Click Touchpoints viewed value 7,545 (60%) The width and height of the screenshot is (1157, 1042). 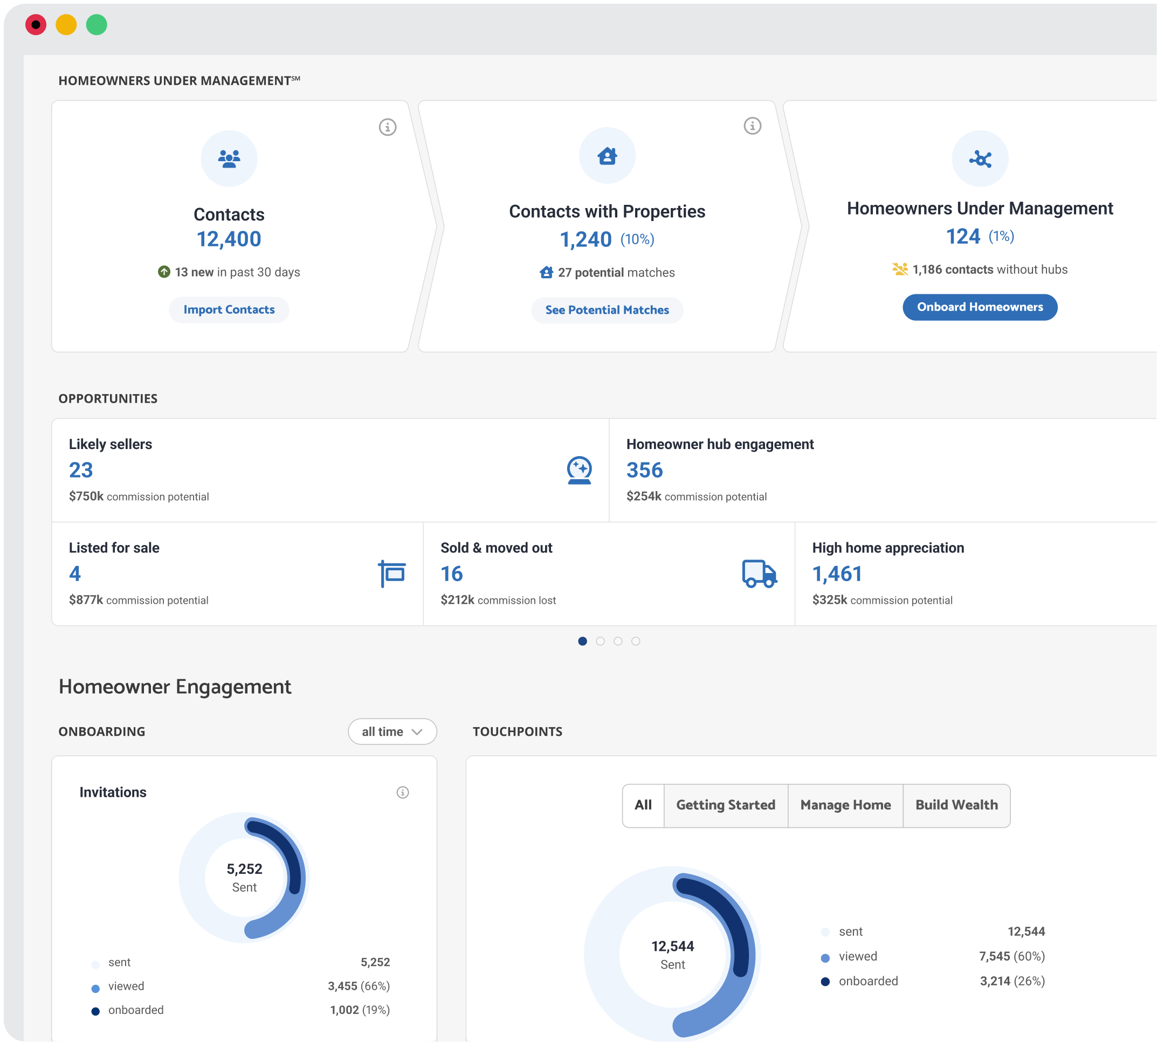1011,957
